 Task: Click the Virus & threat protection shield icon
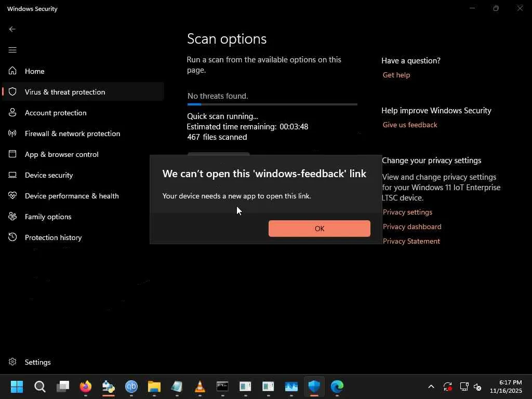point(12,91)
